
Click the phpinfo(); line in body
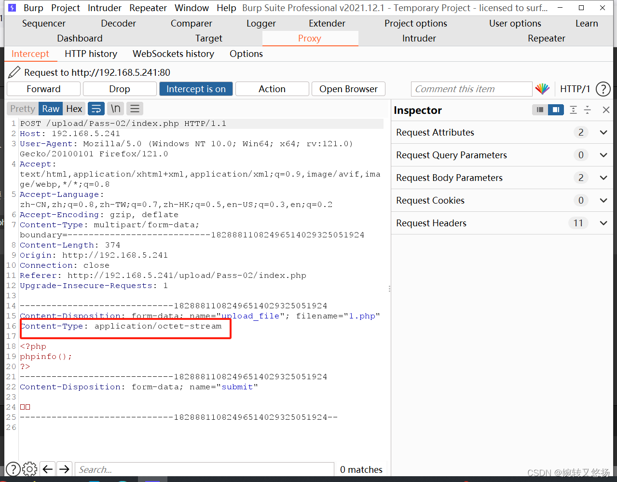[46, 357]
